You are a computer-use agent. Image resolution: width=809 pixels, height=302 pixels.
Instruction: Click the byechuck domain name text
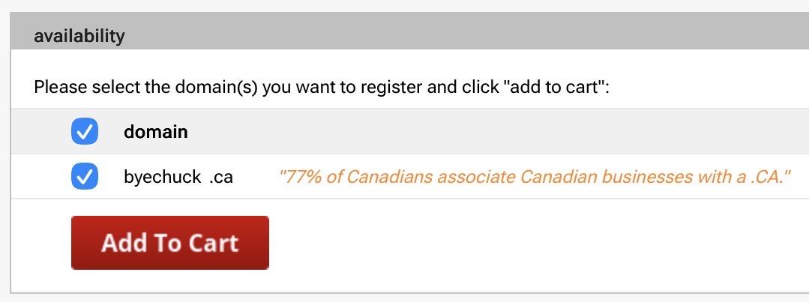pos(162,177)
